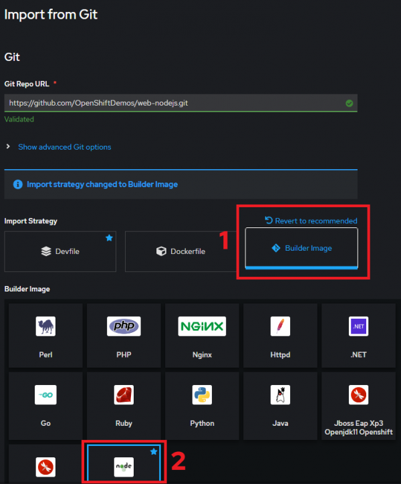Select the Perl builder image

(45, 335)
